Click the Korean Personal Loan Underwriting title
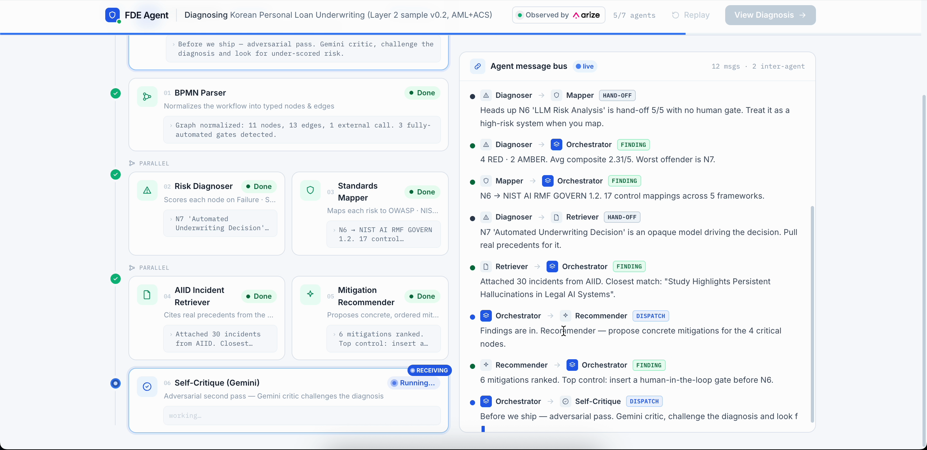 pyautogui.click(x=361, y=15)
